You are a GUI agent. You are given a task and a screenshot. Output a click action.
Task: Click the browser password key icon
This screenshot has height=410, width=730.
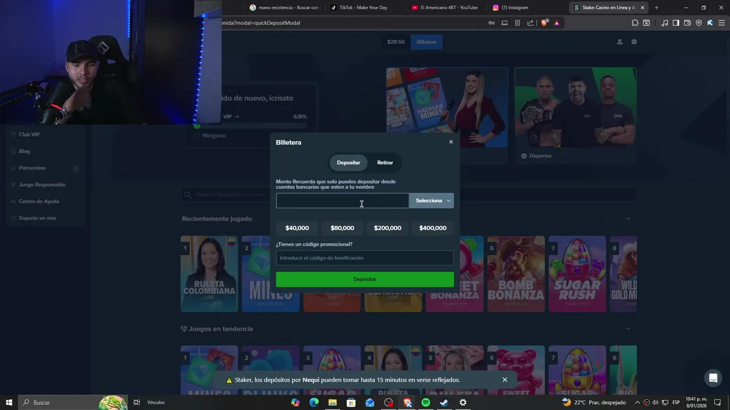tap(491, 23)
